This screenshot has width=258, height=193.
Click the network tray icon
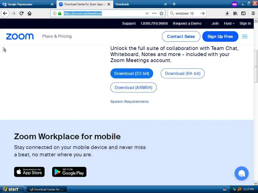point(235,189)
